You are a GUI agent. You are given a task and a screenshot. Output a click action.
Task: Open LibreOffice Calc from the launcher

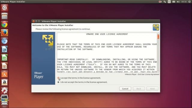4,58
